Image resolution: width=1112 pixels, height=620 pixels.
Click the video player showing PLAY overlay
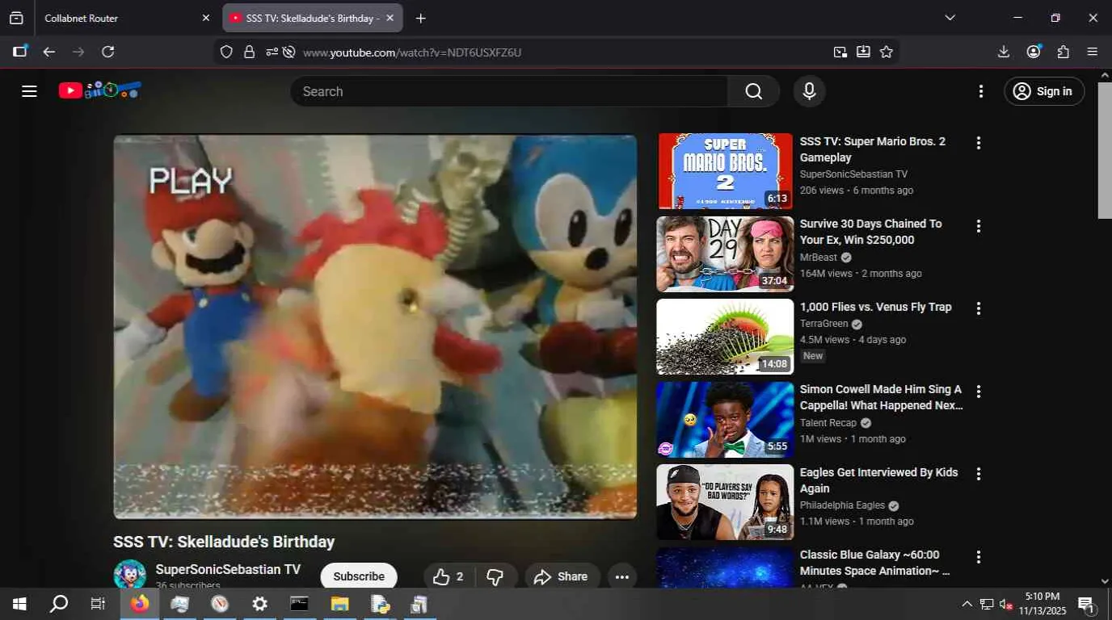(375, 326)
